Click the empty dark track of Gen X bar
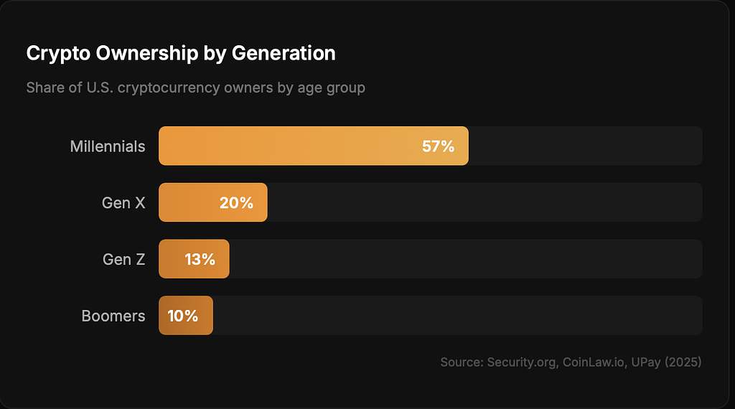Viewport: 735px width, 409px height. pos(484,203)
